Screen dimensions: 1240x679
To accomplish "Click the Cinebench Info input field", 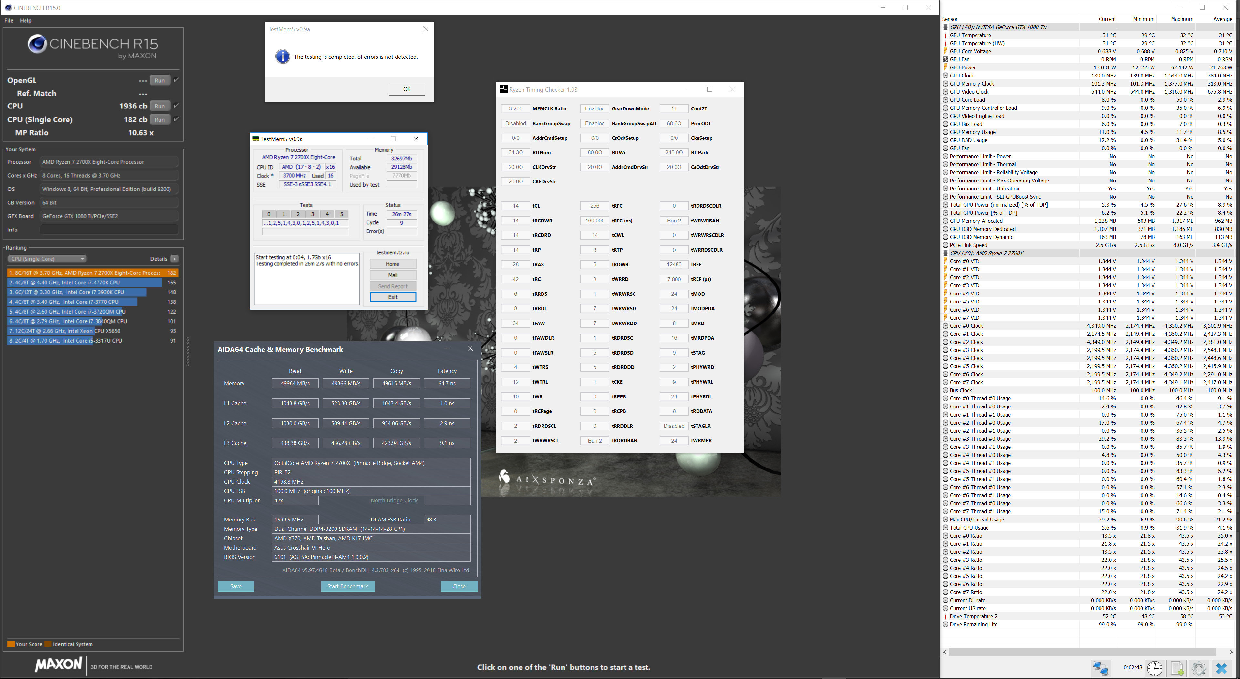I will [109, 230].
